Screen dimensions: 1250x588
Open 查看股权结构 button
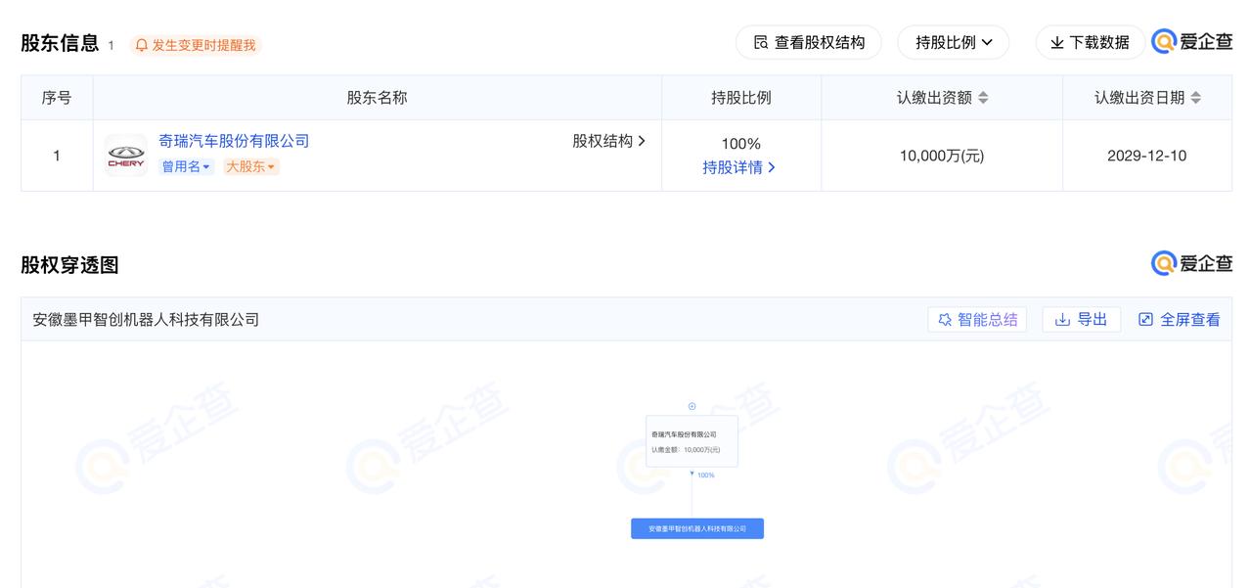tap(809, 43)
